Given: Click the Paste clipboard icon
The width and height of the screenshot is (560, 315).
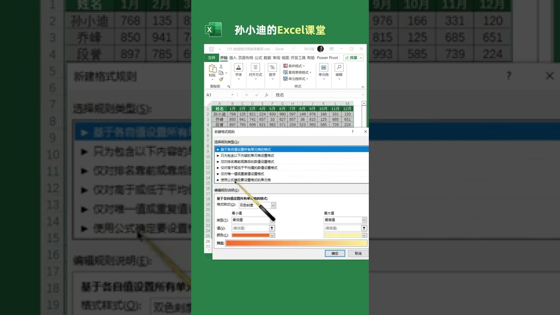Looking at the screenshot, I should coord(212,68).
